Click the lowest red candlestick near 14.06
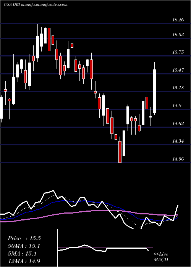The image size is (191, 267). (120, 152)
